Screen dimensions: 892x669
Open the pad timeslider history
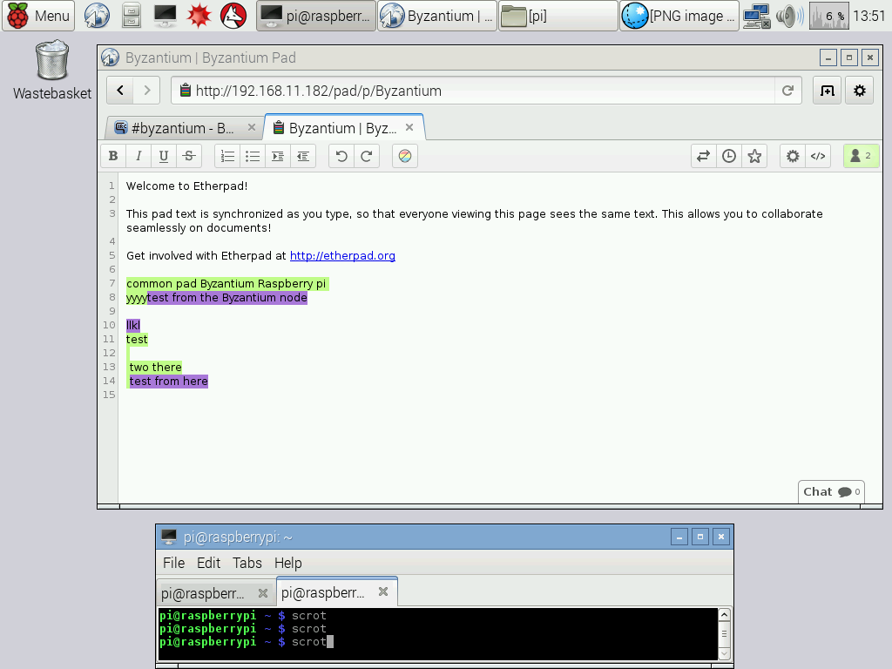(x=729, y=156)
